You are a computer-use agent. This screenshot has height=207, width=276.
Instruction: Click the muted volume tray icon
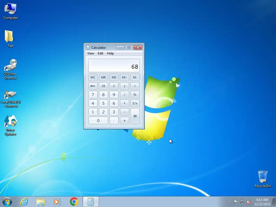[x=249, y=202]
